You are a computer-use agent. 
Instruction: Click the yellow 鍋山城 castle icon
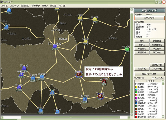click(95, 19)
